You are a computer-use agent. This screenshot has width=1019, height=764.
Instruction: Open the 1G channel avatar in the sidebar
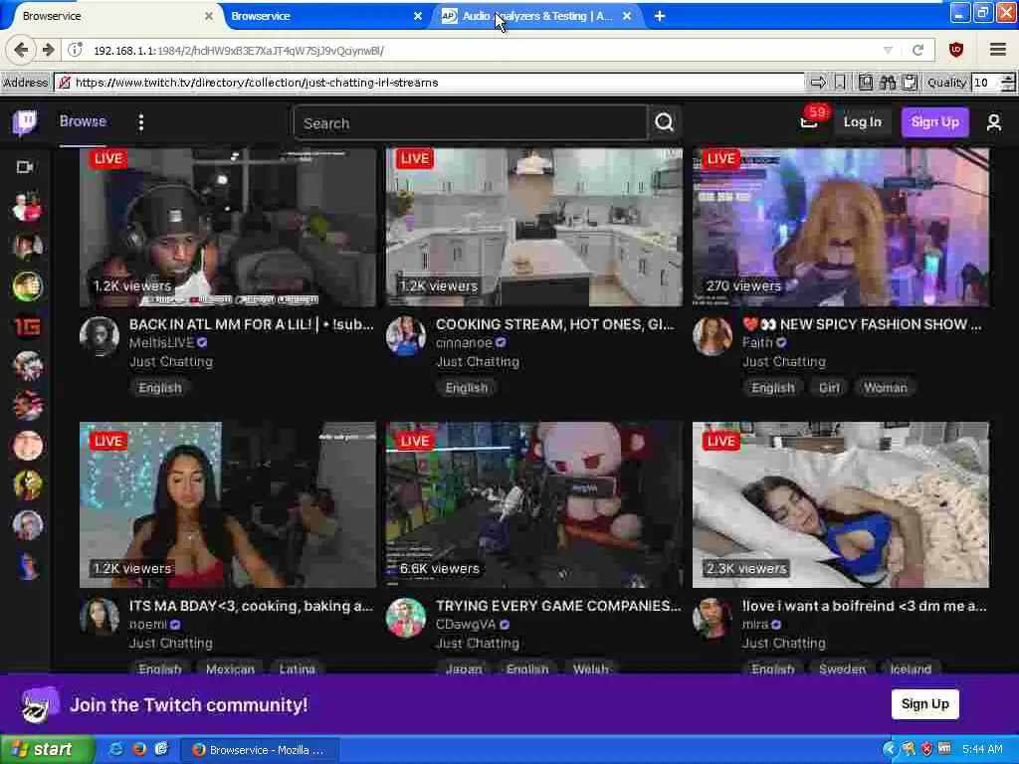[x=27, y=326]
